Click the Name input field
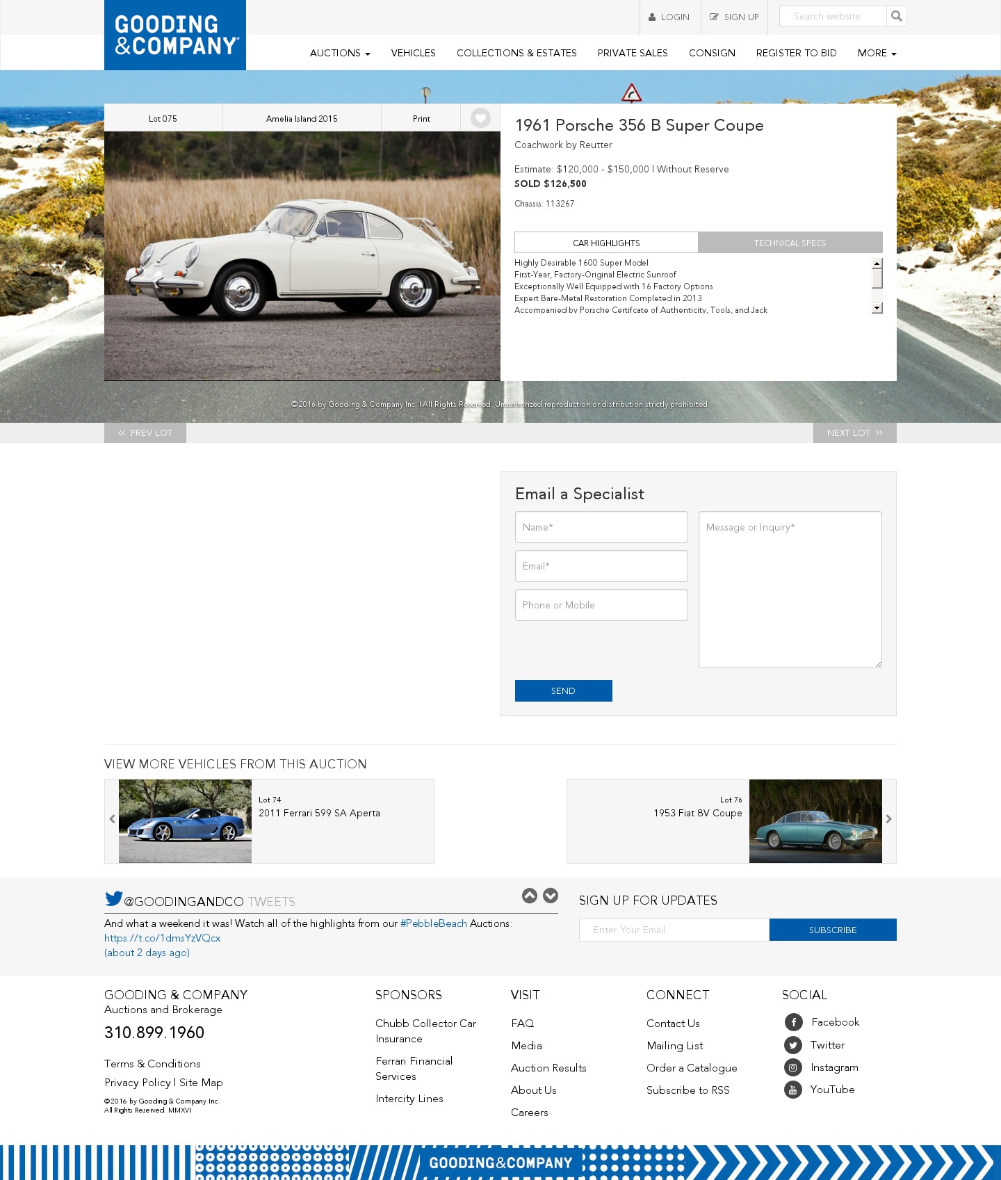1001x1180 pixels. [601, 527]
